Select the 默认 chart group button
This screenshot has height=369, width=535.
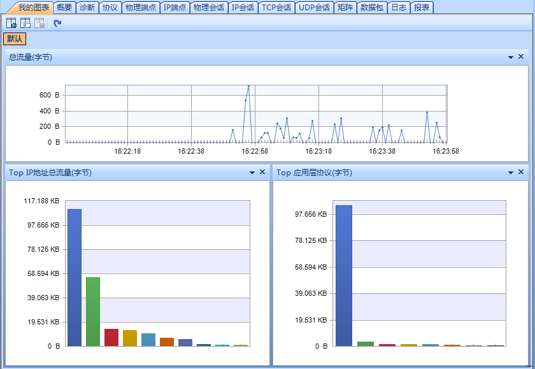(15, 39)
